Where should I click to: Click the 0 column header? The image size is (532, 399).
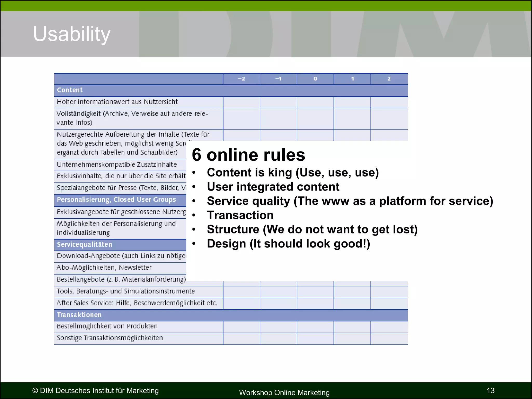(315, 79)
